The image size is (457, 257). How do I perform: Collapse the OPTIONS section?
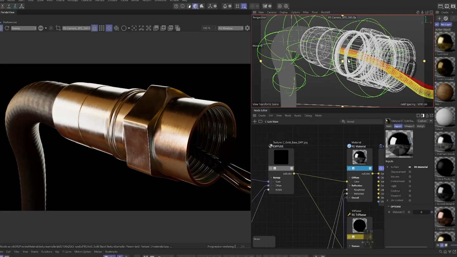pos(388,207)
